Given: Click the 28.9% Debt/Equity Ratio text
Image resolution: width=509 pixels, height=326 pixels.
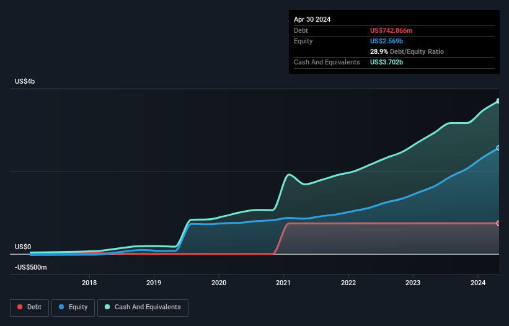Looking at the screenshot, I should [x=407, y=51].
